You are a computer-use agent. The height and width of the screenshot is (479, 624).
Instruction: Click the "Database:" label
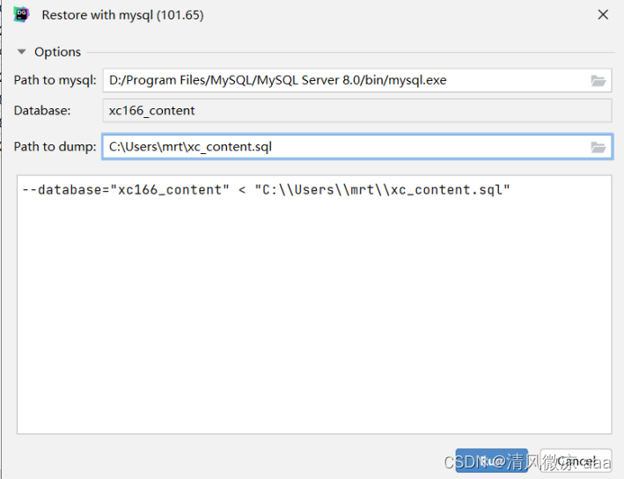[42, 110]
